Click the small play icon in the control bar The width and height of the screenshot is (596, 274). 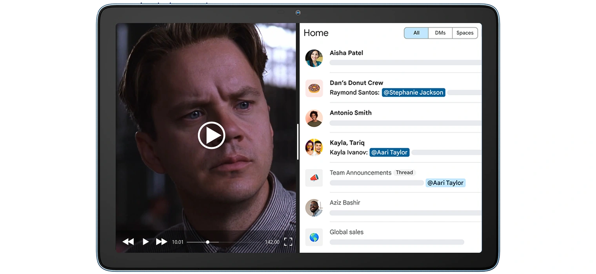(145, 242)
